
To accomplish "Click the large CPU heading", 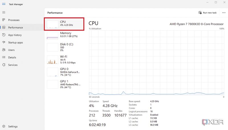I will click(x=93, y=23).
